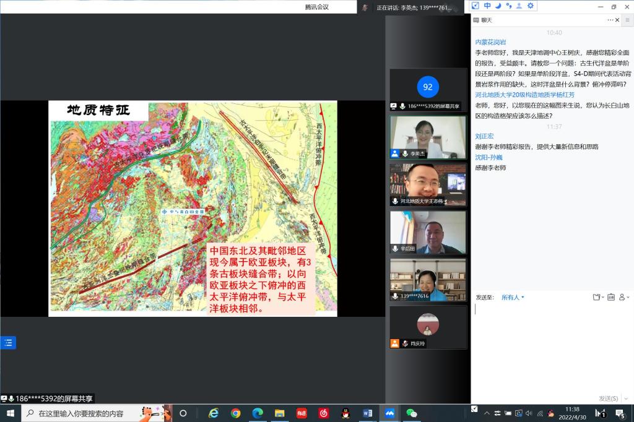Click the 发送(S) send button
The width and height of the screenshot is (634, 422).
coord(607,398)
